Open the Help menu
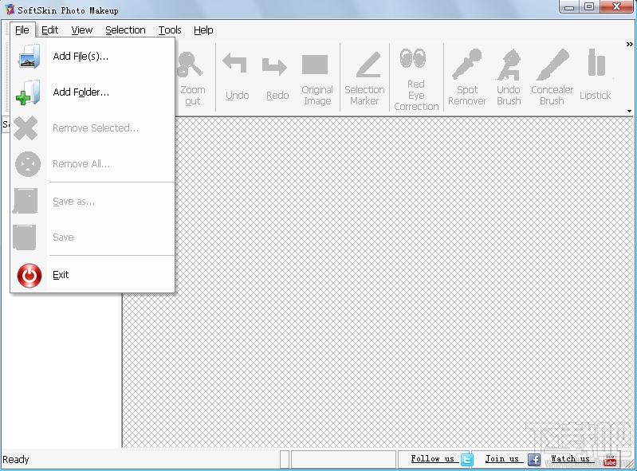 203,30
